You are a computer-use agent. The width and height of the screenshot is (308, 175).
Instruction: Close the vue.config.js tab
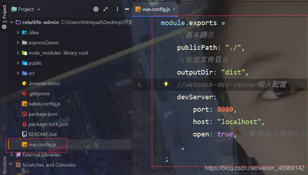[174, 9]
